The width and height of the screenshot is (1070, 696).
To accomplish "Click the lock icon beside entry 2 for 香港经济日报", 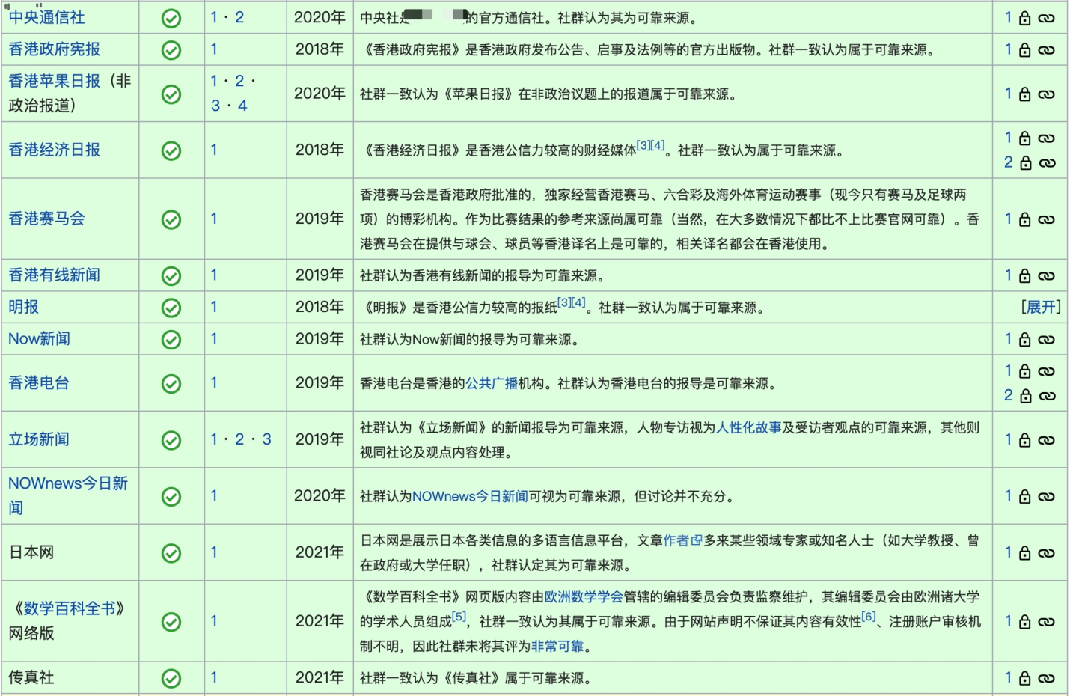I will pyautogui.click(x=1026, y=163).
